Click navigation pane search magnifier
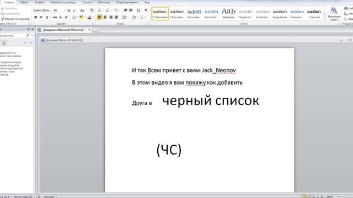The height and width of the screenshot is (198, 353). point(28,35)
